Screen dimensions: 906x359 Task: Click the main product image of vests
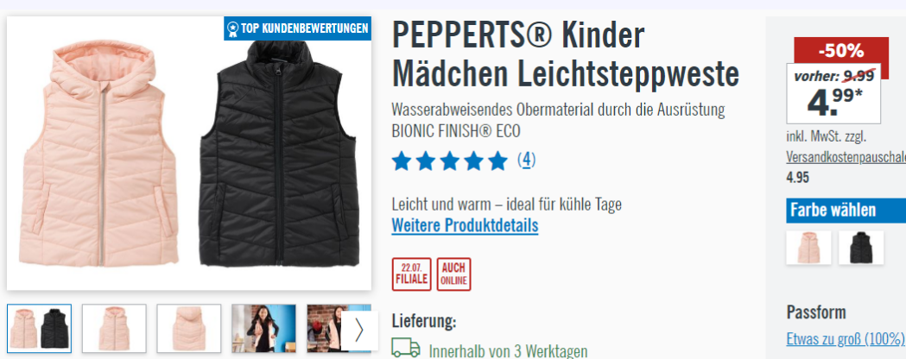(x=189, y=153)
